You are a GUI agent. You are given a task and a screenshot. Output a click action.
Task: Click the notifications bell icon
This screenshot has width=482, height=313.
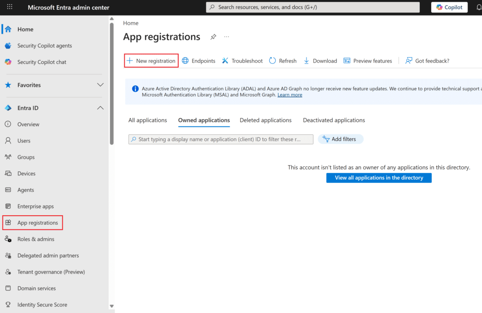479,7
